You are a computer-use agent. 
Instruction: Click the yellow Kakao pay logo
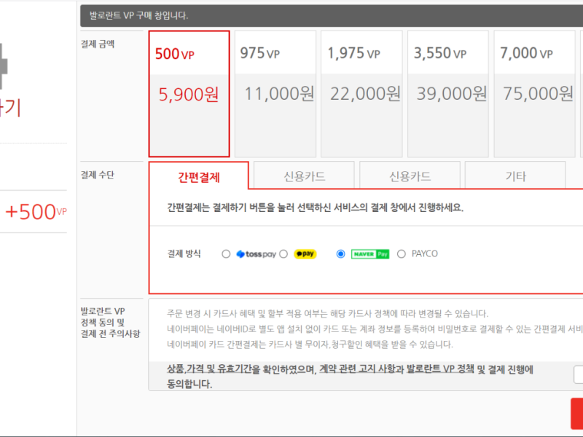click(x=305, y=253)
